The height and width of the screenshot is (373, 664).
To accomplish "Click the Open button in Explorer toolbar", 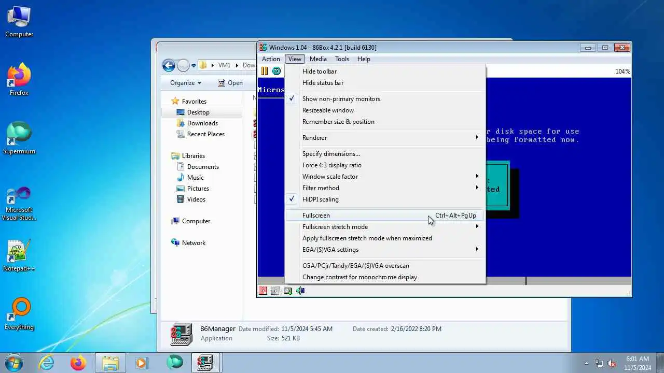I will tap(230, 83).
